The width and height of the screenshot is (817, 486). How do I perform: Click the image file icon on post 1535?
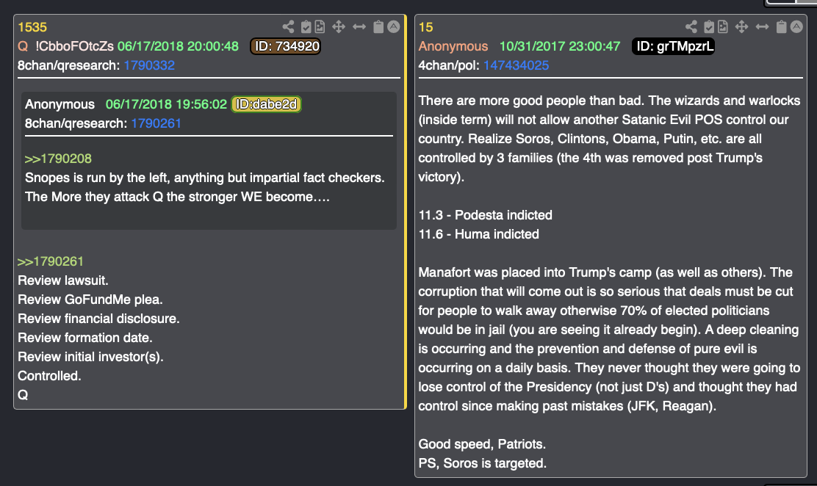[320, 27]
